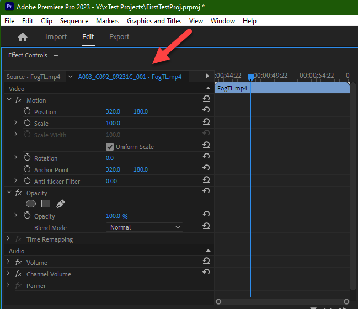Toggle the Opacity fx effect on/off
This screenshot has width=358, height=309.
coord(18,193)
